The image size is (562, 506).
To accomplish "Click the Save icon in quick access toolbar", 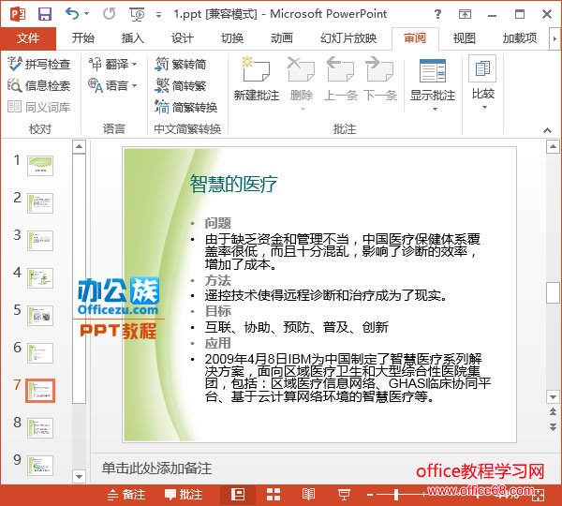I will click(x=44, y=13).
